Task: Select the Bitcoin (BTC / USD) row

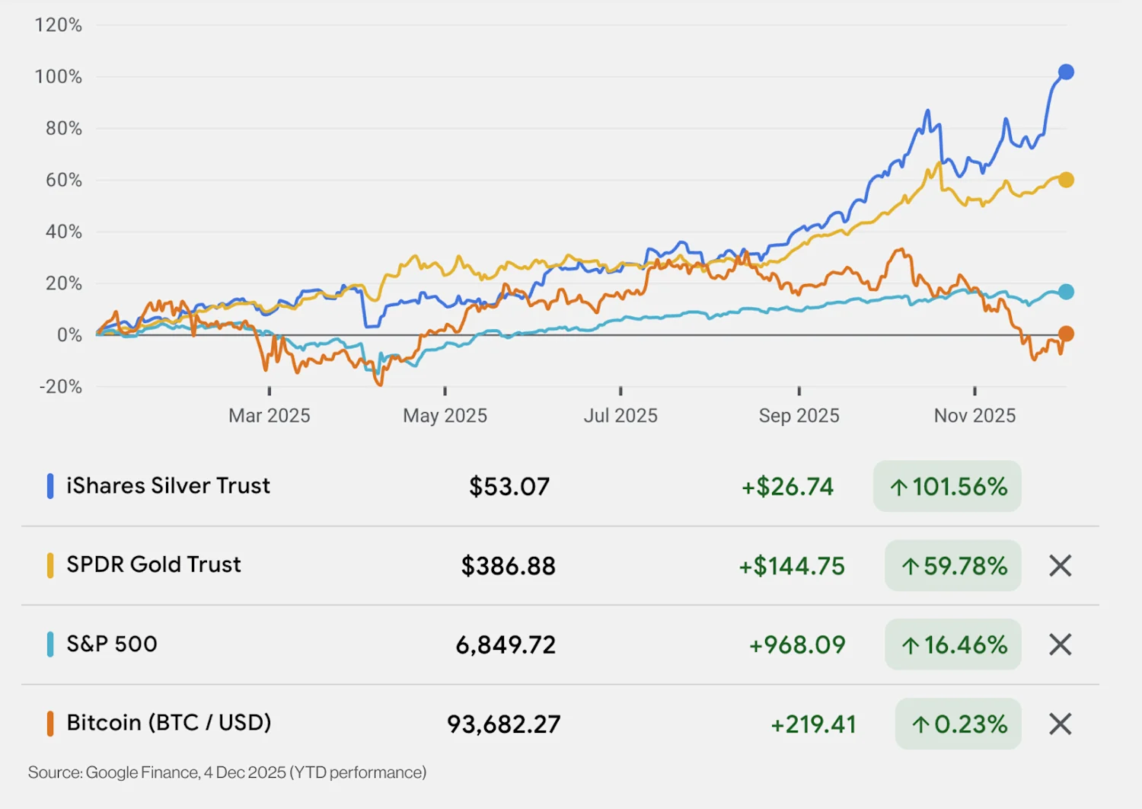Action: [x=168, y=724]
